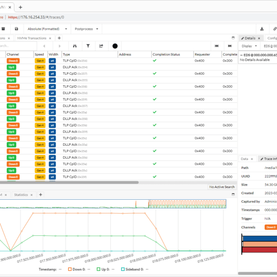This screenshot has width=277, height=277.
Task: Click the light orange bar in channel chart
Action: tap(259, 244)
